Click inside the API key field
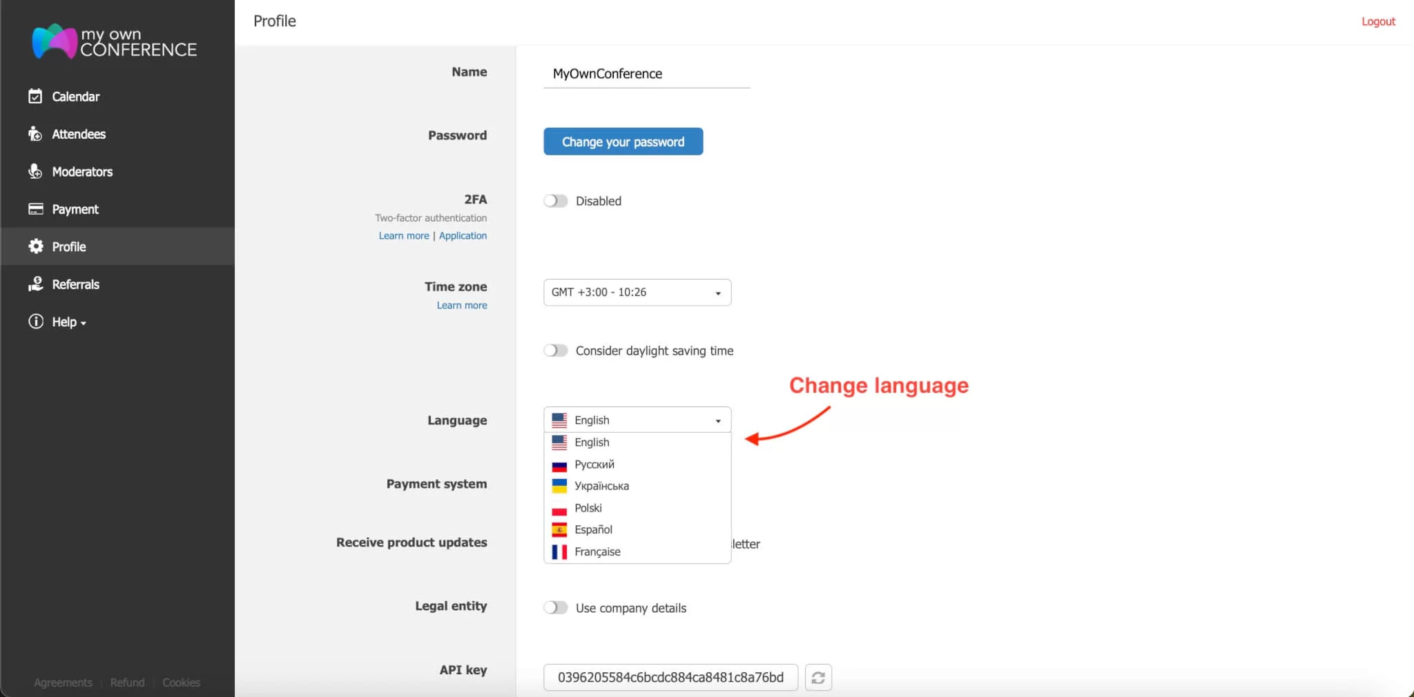The width and height of the screenshot is (1414, 697). pyautogui.click(x=670, y=677)
